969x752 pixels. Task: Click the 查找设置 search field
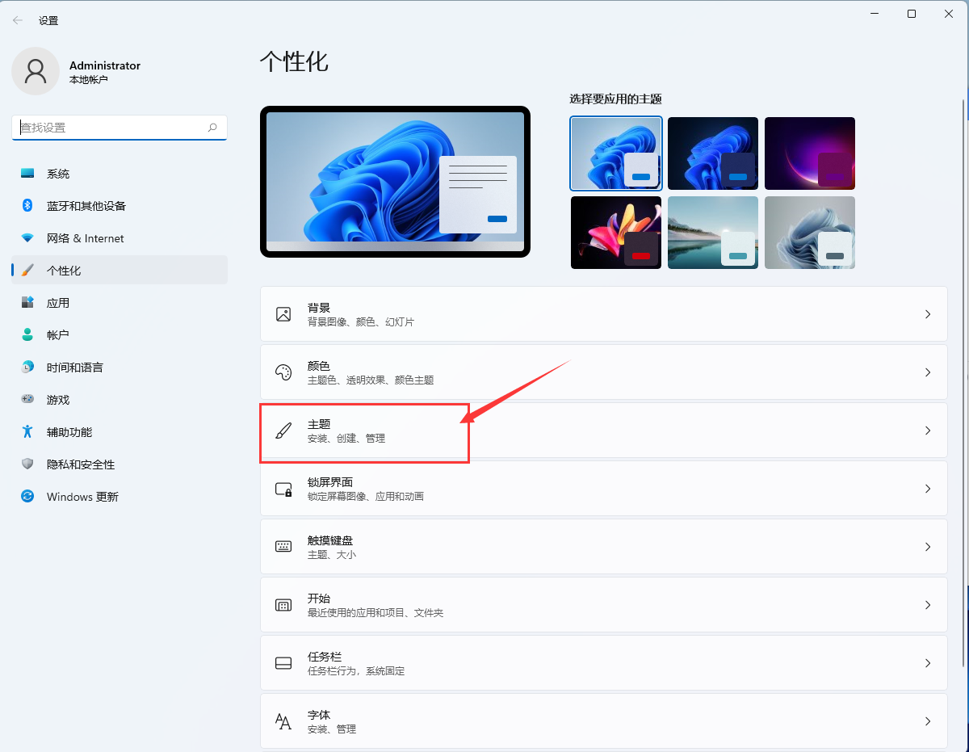pos(120,128)
